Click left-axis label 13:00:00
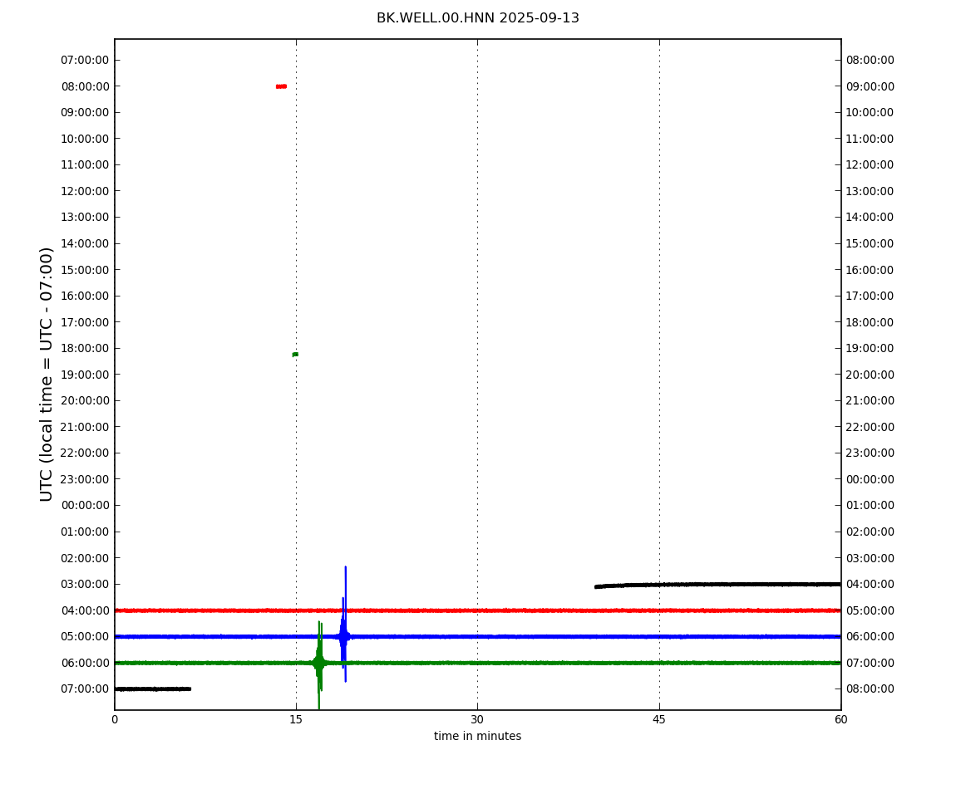This screenshot has height=789, width=956. click(86, 218)
